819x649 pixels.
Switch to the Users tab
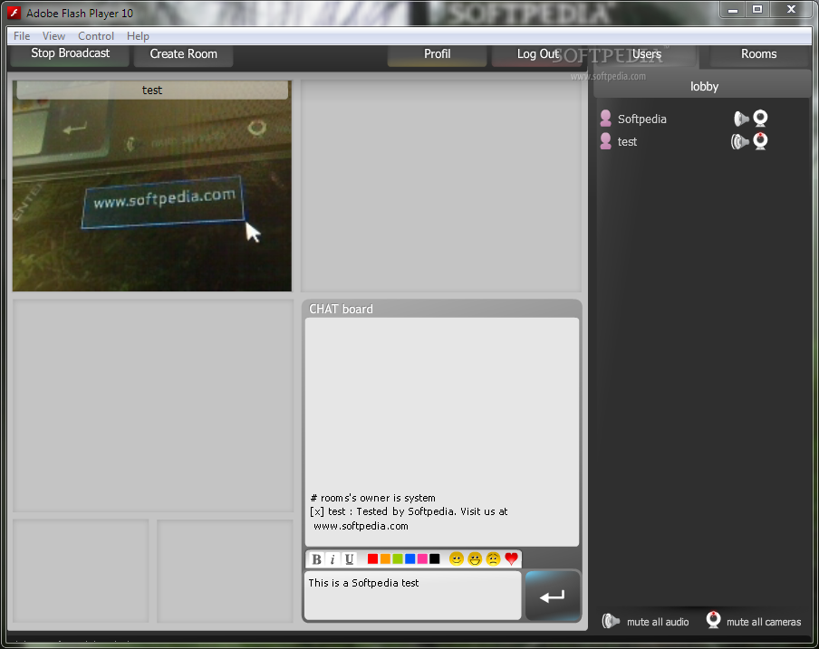click(x=647, y=54)
